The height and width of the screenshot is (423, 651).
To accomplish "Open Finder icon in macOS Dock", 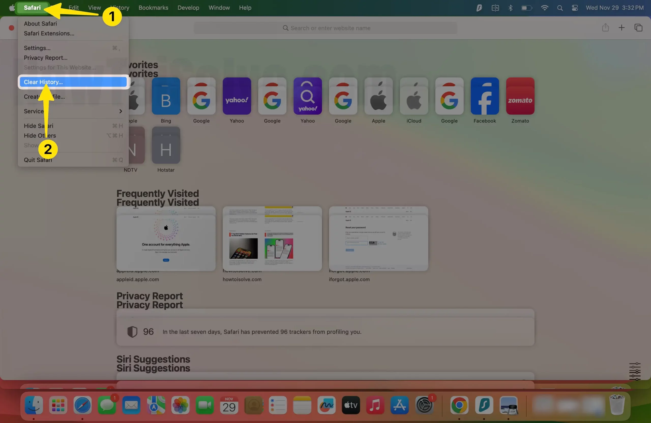I will pyautogui.click(x=34, y=405).
